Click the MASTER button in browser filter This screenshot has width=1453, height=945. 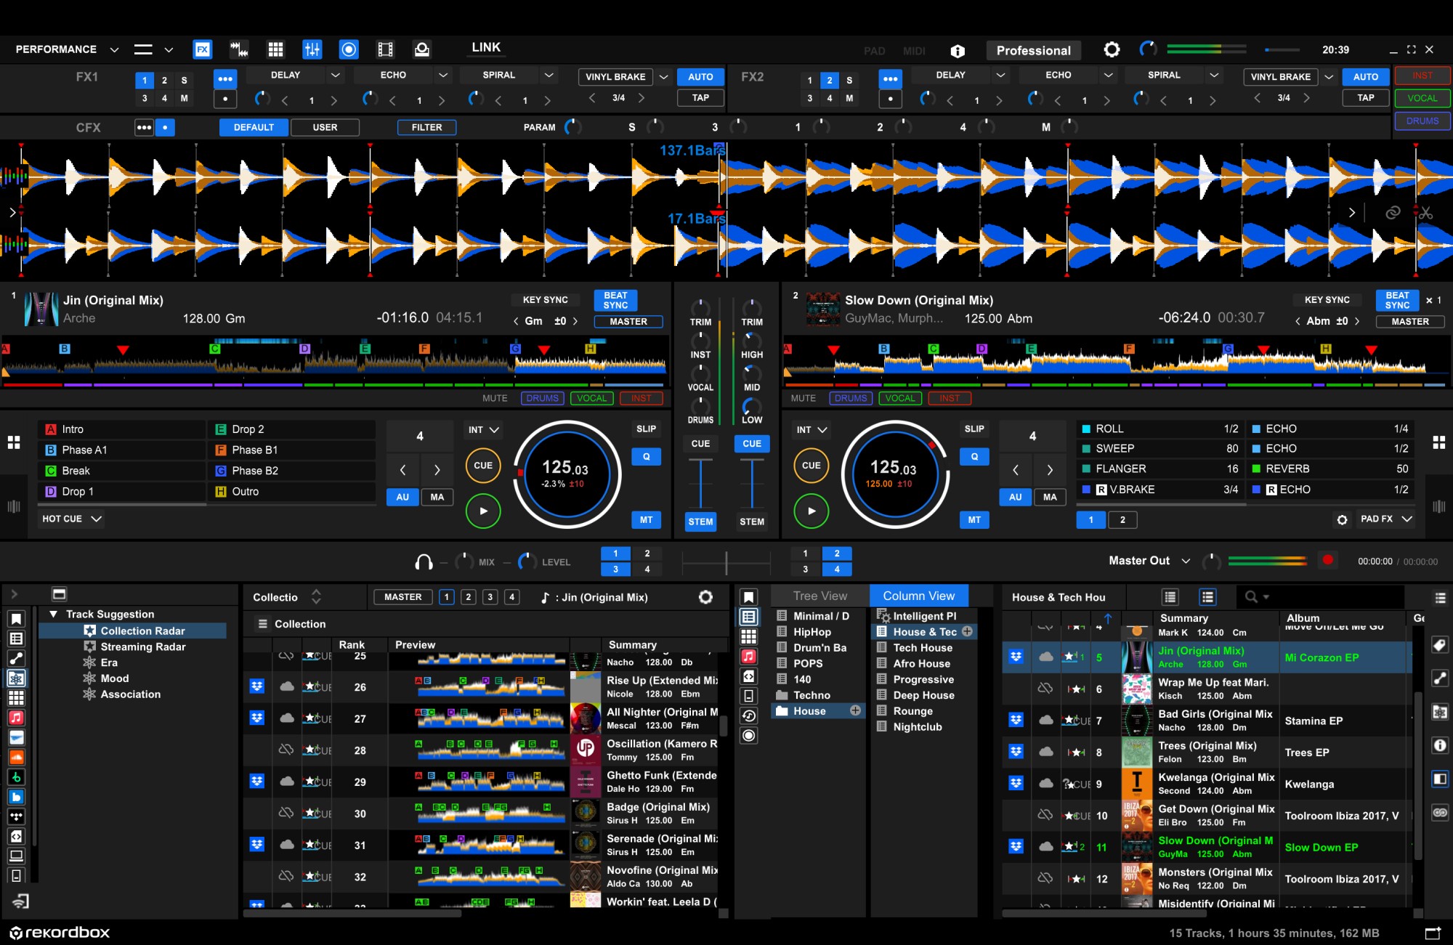(x=402, y=596)
